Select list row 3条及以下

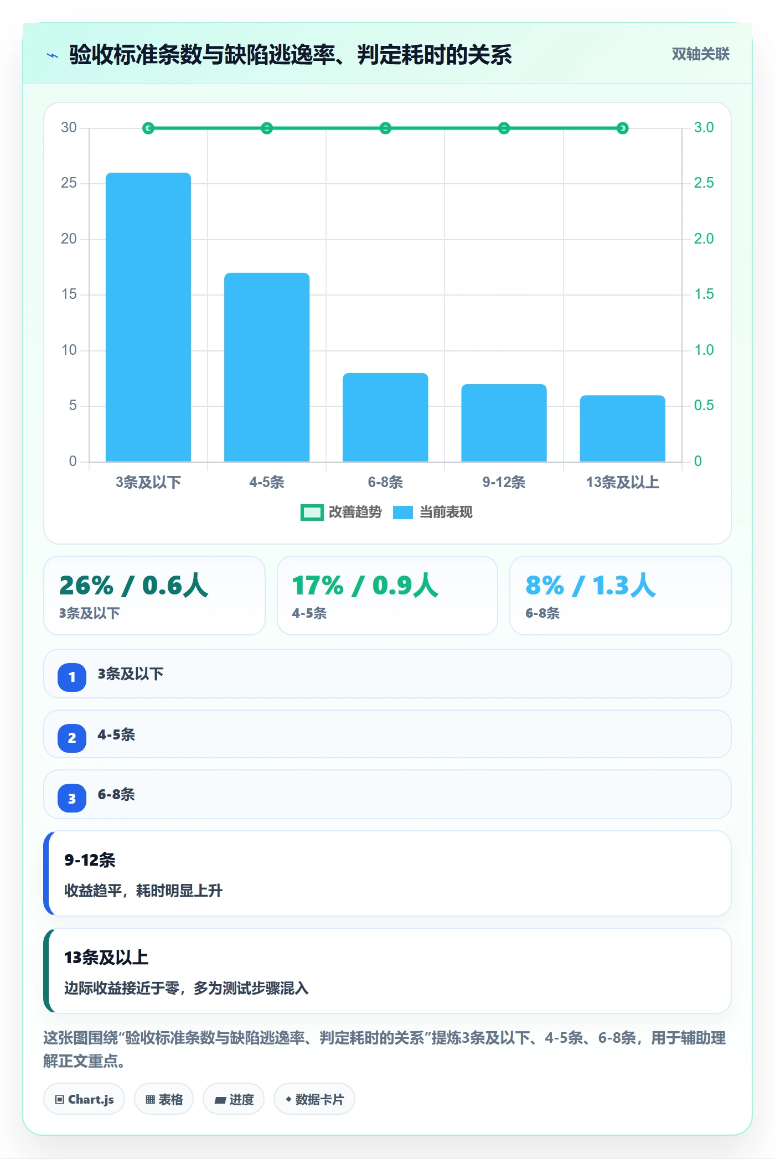point(387,674)
